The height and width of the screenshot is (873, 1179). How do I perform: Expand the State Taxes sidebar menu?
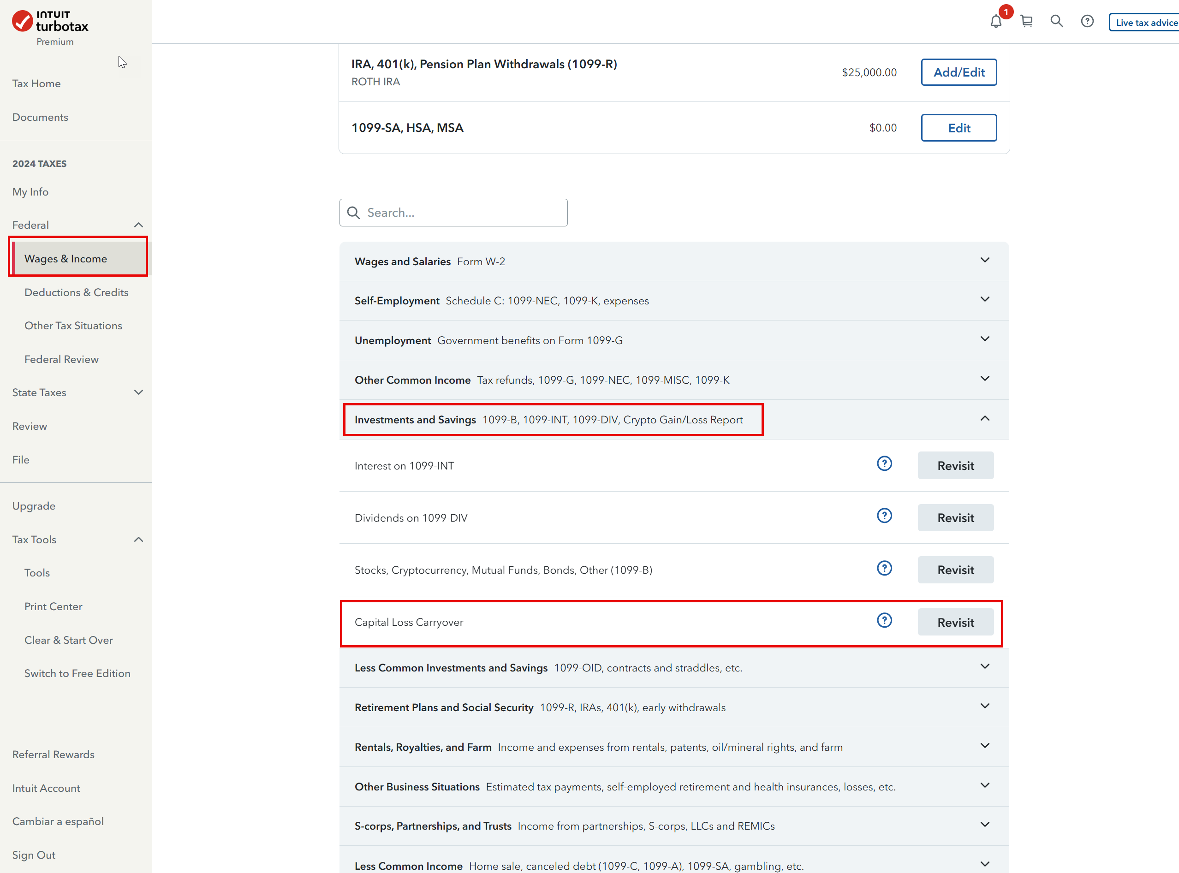pos(138,392)
